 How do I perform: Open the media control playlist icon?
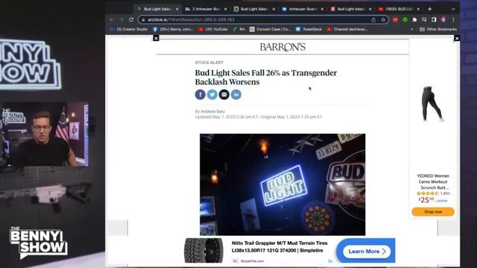424,20
